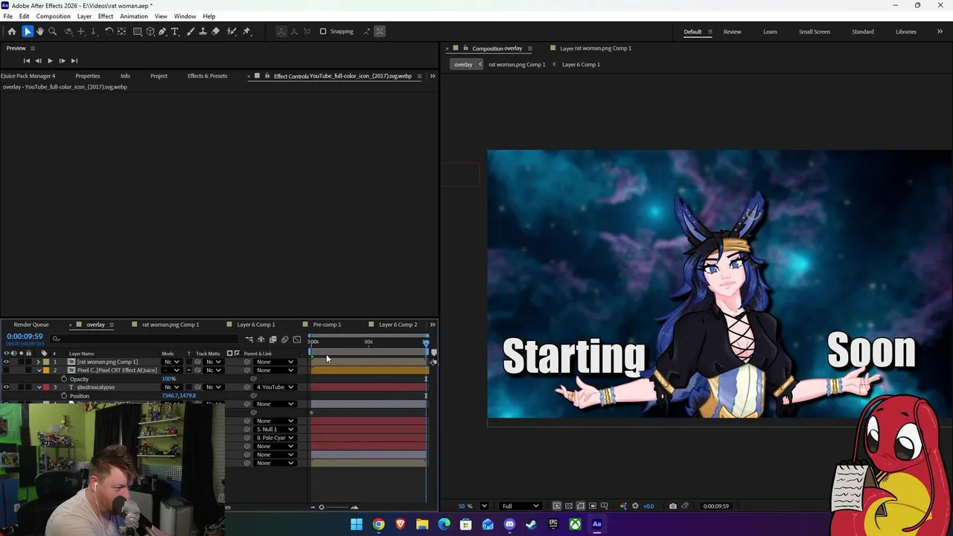Open the File menu
Screen dimensions: 953x536
click(x=7, y=16)
